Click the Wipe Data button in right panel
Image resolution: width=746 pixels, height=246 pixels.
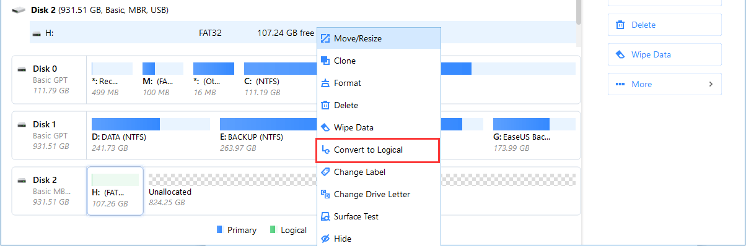pos(665,54)
